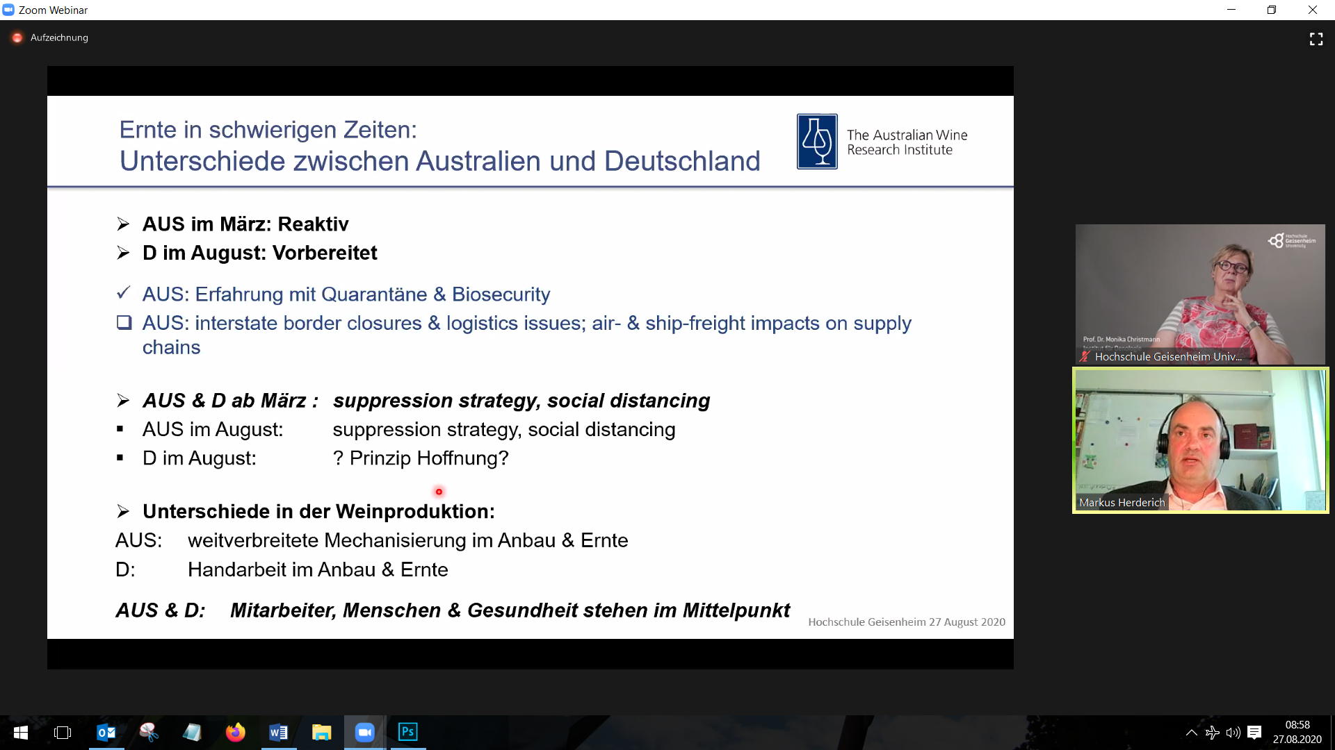
Task: Enter full screen mode in Zoom
Action: [1316, 39]
